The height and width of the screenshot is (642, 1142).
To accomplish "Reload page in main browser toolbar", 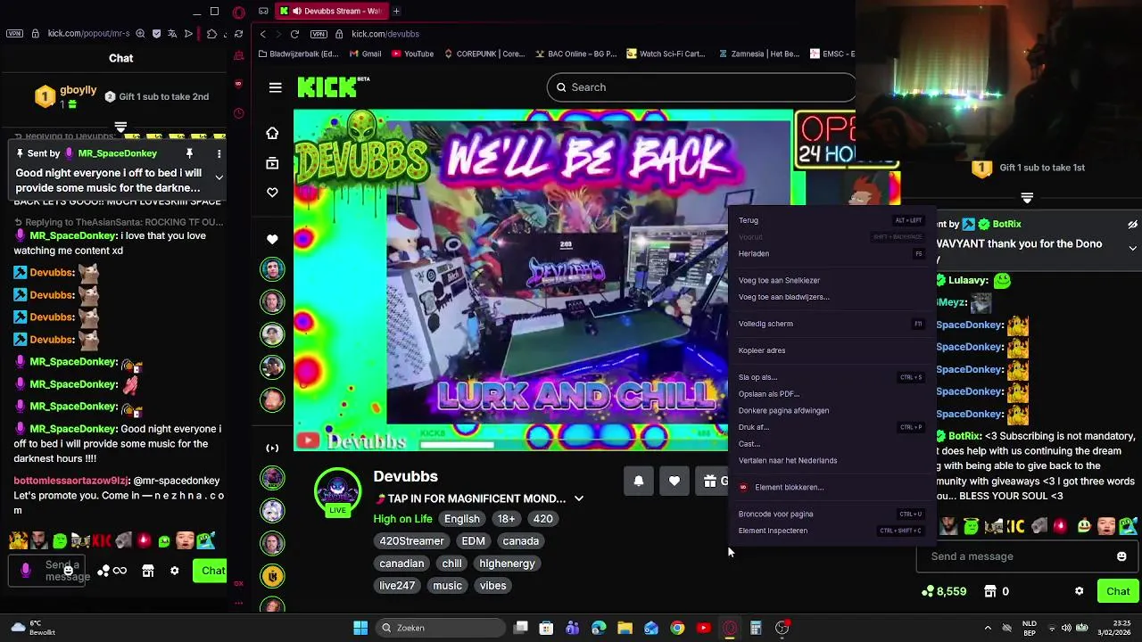I will coord(294,34).
